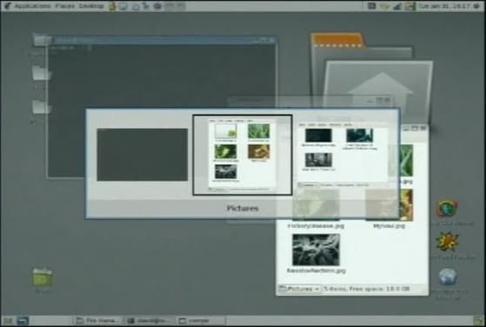Open the circular globe browser desktop icon
Viewport: 486px width, 327px height.
[447, 208]
